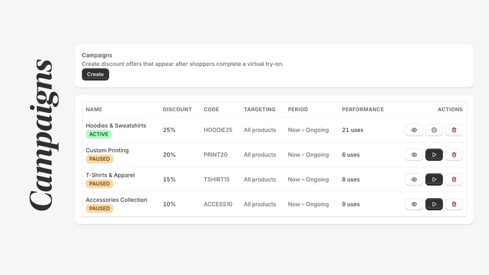Click All products in the HOODIE25 row
The width and height of the screenshot is (489, 275).
pos(260,130)
